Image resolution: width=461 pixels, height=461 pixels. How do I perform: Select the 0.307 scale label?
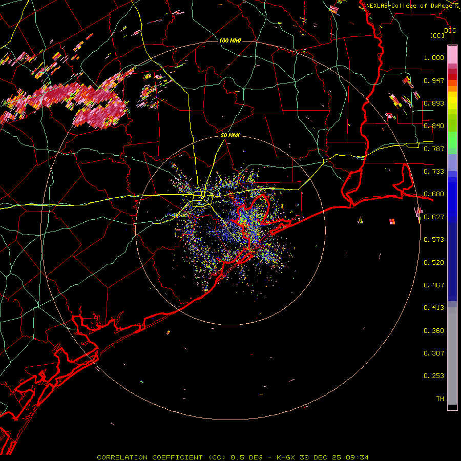point(434,353)
